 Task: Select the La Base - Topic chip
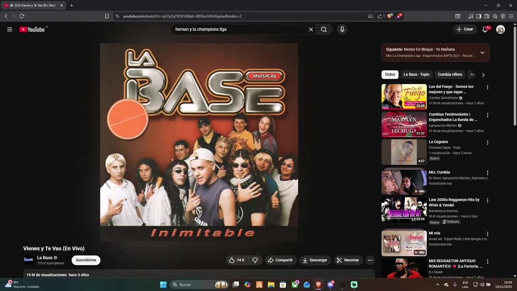click(x=416, y=74)
